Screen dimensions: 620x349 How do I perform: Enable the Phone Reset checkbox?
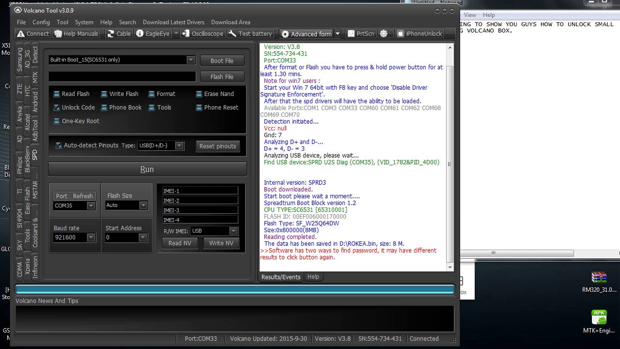(199, 108)
